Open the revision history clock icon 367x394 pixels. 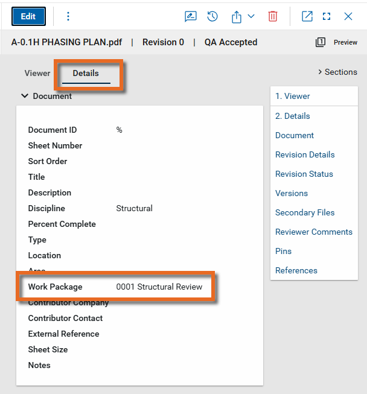(x=212, y=16)
